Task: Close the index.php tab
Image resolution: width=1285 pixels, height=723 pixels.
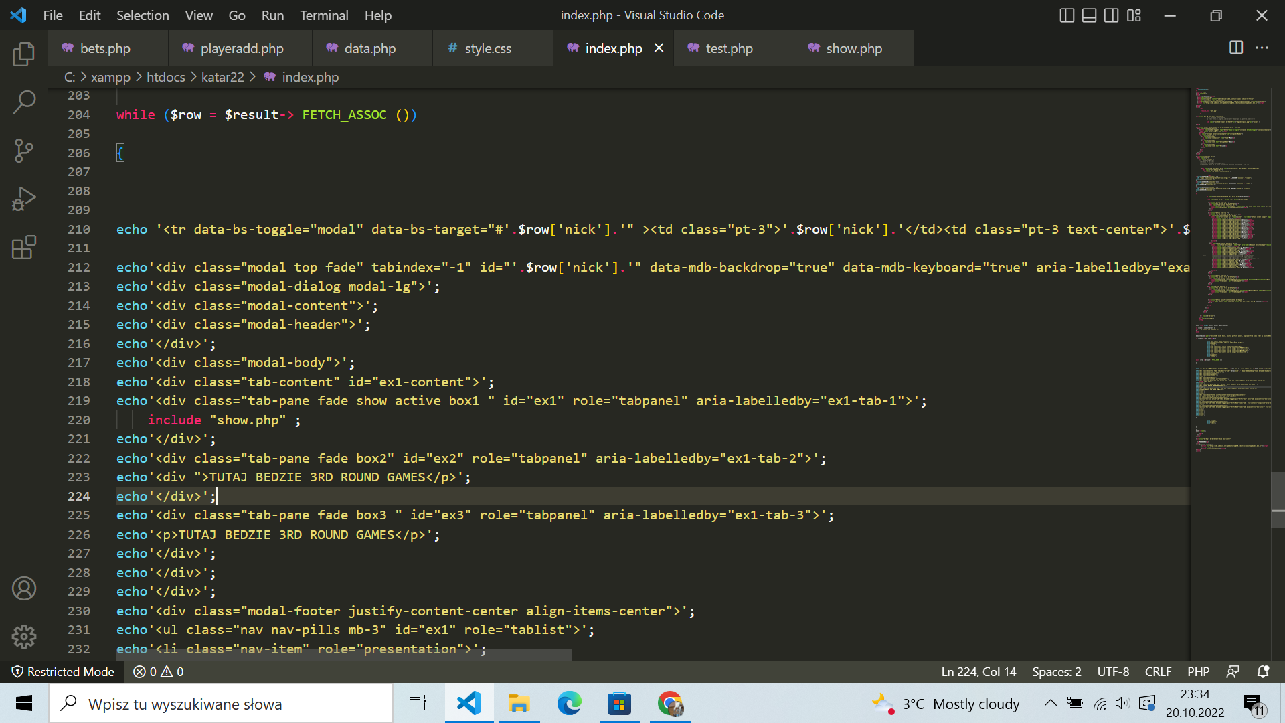Action: pyautogui.click(x=659, y=48)
